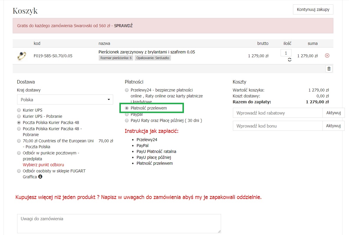349x235 pixels.
Task: Select Odbiór w punkcie pocztowym option
Action: tap(19, 153)
